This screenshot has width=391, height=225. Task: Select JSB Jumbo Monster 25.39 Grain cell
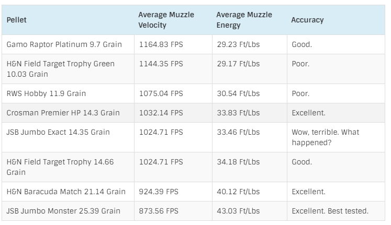click(63, 211)
